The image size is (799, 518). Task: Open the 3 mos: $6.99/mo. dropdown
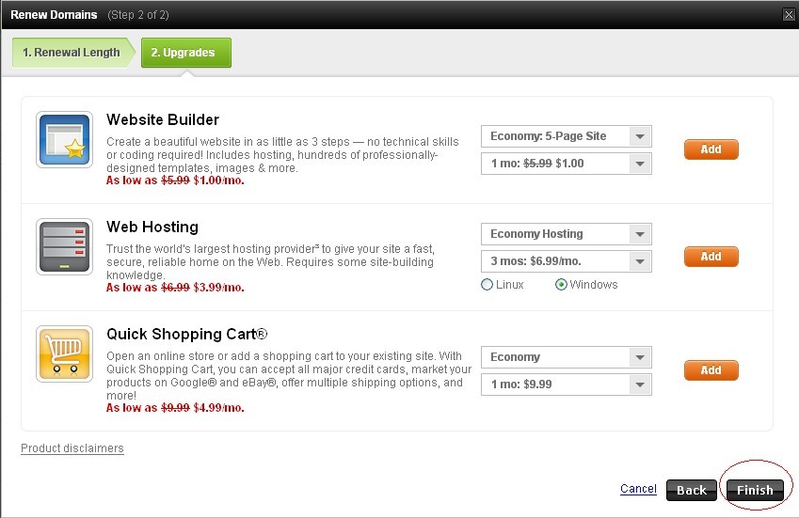(x=567, y=261)
